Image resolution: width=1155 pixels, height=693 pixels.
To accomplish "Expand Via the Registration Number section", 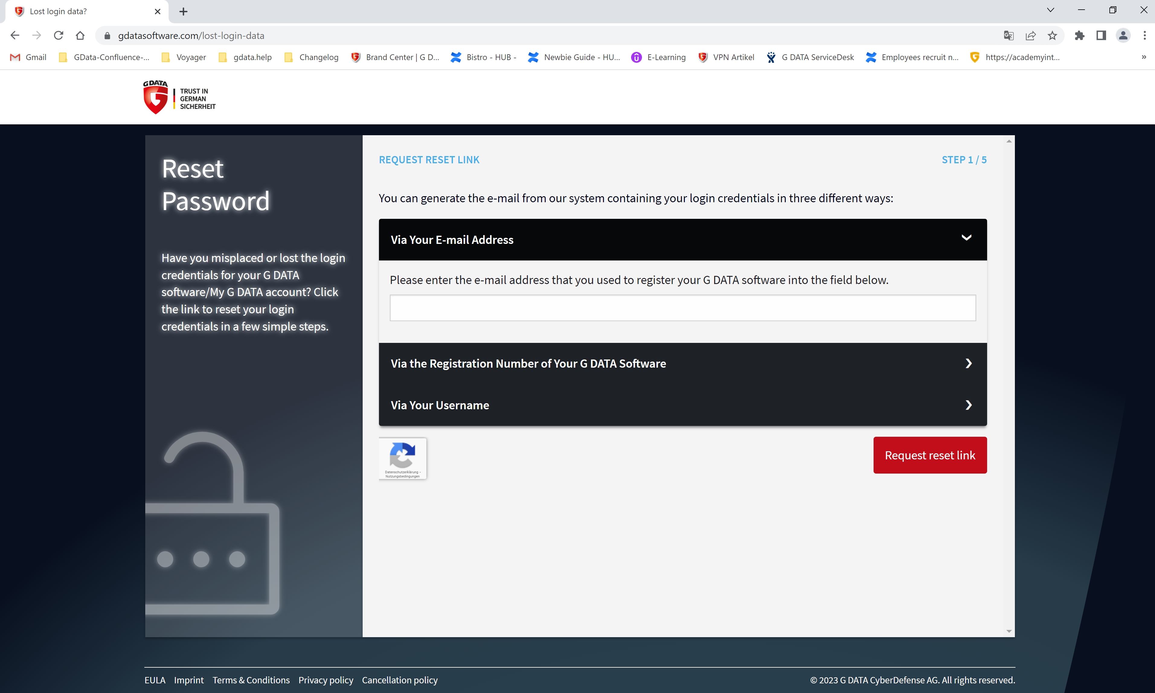I will click(682, 363).
